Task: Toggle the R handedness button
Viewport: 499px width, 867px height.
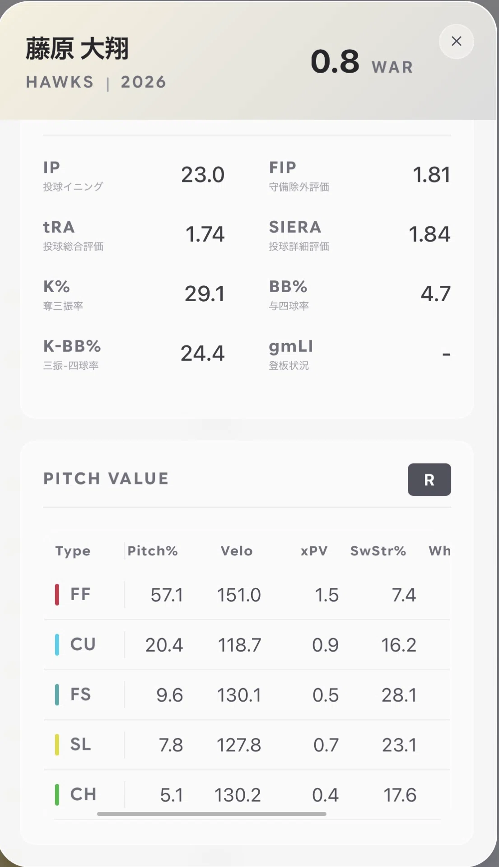Action: pyautogui.click(x=429, y=480)
